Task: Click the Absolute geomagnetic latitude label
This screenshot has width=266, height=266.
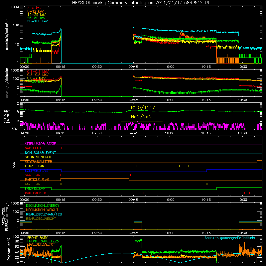Action: click(230, 238)
